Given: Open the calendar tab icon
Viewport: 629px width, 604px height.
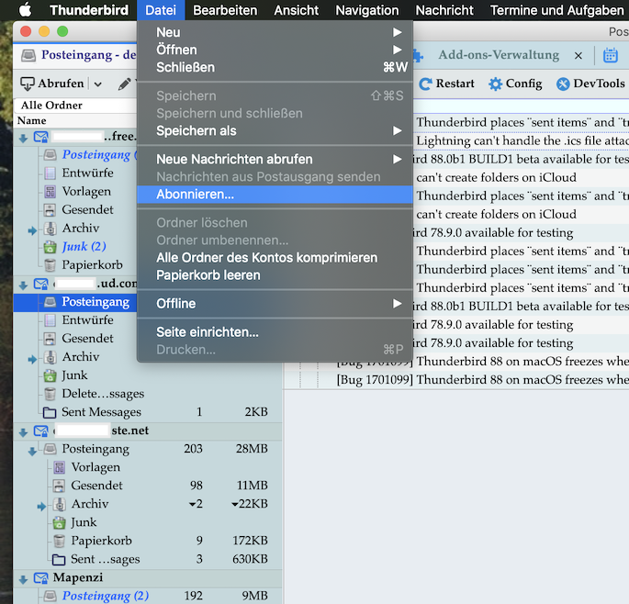Looking at the screenshot, I should [x=610, y=55].
